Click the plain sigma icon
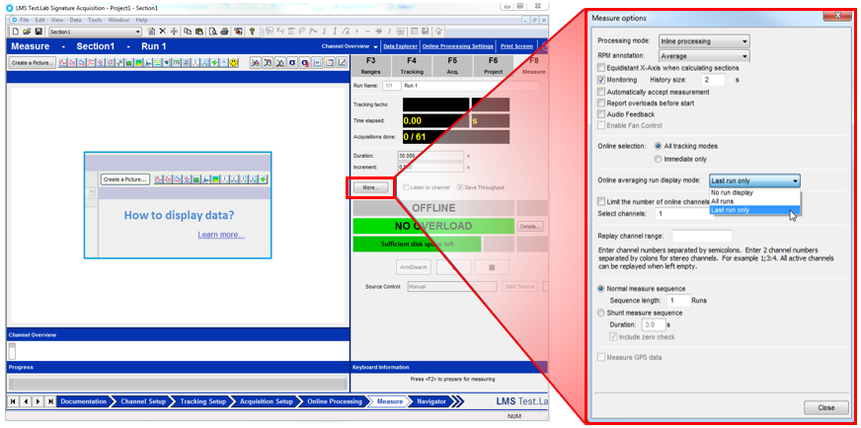Image resolution: width=861 pixels, height=428 pixels. point(292,62)
